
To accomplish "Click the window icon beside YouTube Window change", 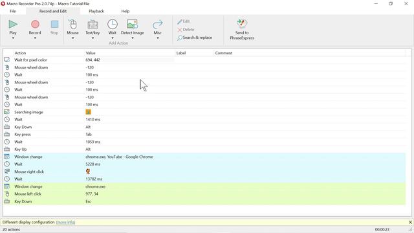I will (7, 157).
